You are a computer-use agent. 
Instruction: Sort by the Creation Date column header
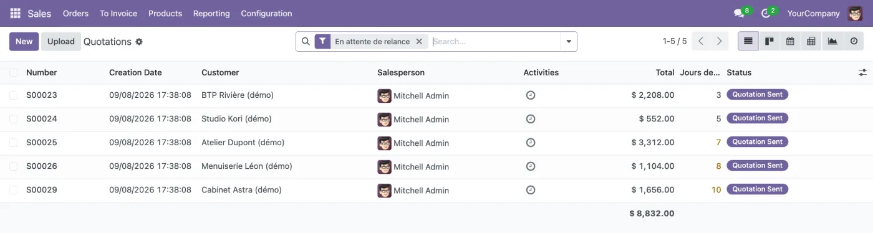pyautogui.click(x=135, y=73)
